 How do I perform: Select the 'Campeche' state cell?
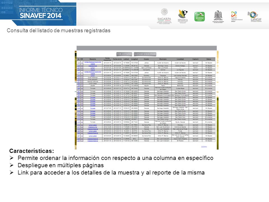146,70
